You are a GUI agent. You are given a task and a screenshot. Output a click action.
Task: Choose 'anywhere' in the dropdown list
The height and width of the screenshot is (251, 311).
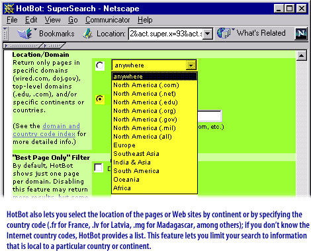154,77
